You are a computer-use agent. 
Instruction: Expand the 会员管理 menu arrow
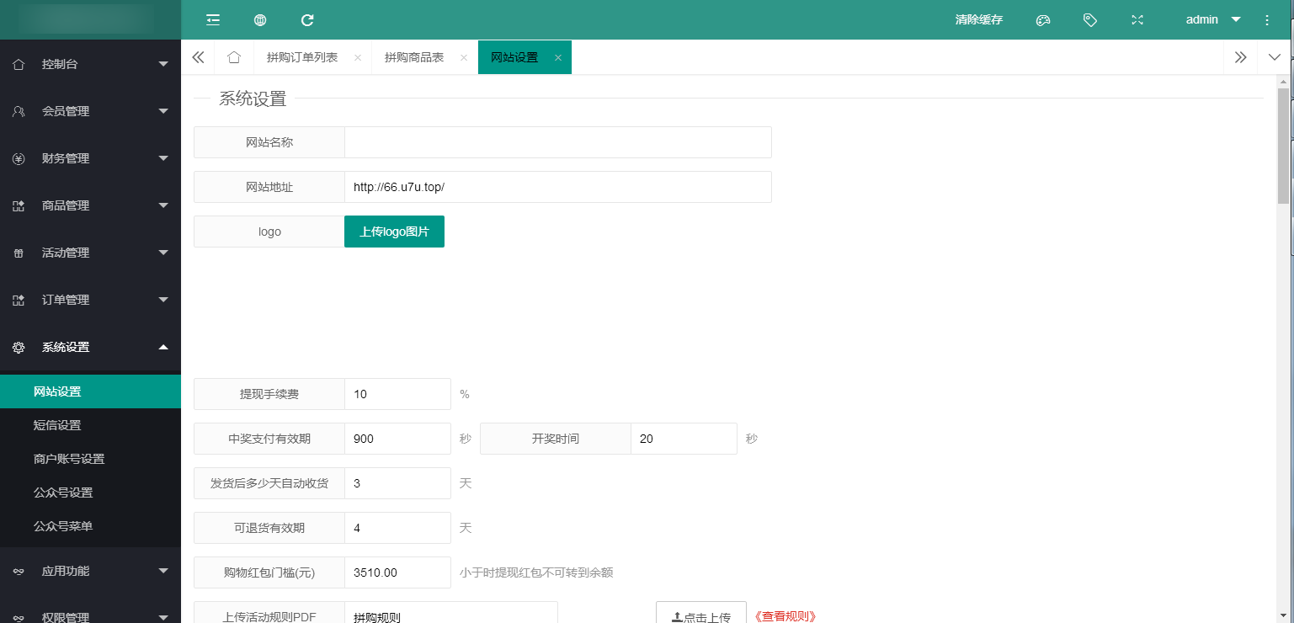pyautogui.click(x=163, y=111)
